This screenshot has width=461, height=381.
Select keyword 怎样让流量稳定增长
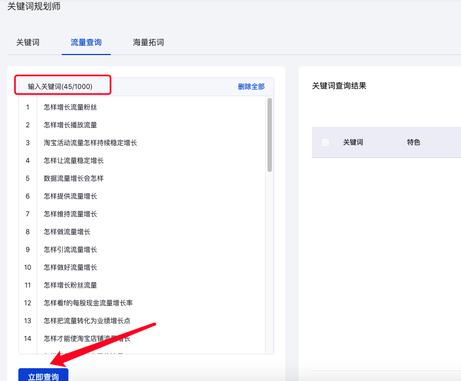(x=71, y=160)
